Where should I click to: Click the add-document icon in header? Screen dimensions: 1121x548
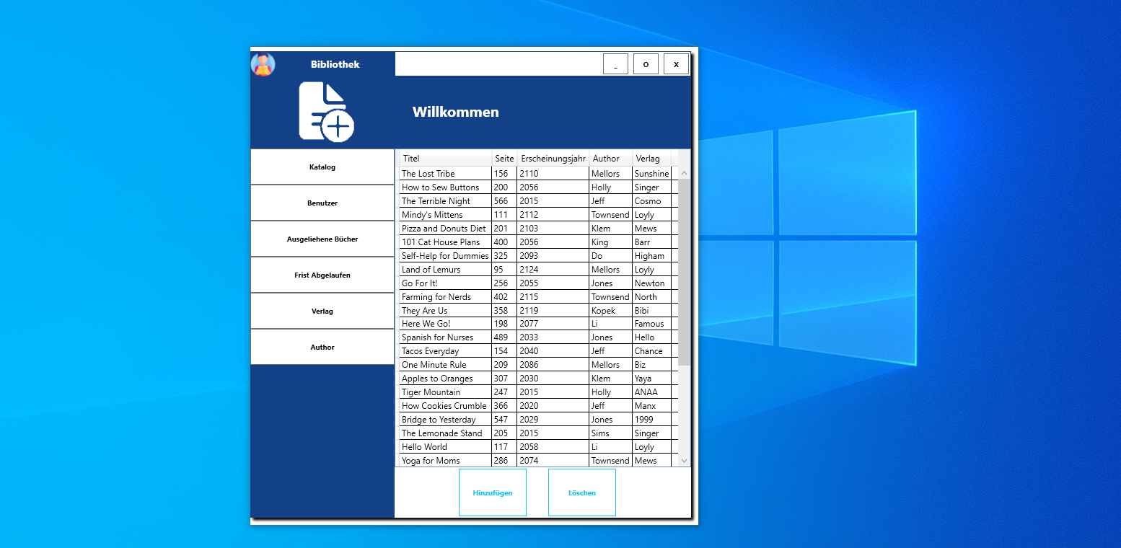pyautogui.click(x=326, y=112)
